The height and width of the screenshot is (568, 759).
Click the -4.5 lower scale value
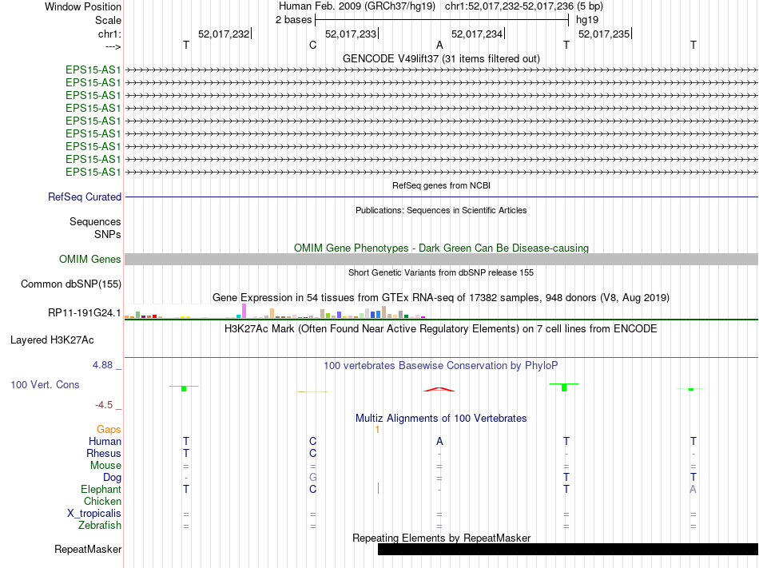tap(104, 404)
